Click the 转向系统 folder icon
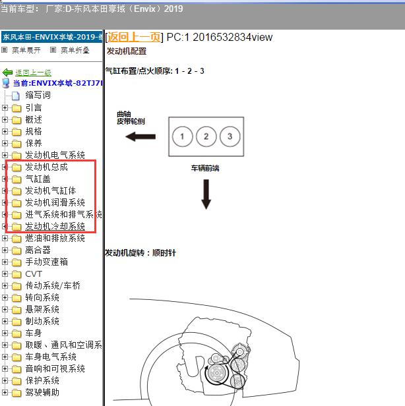This screenshot has width=405, height=406. pos(16,298)
